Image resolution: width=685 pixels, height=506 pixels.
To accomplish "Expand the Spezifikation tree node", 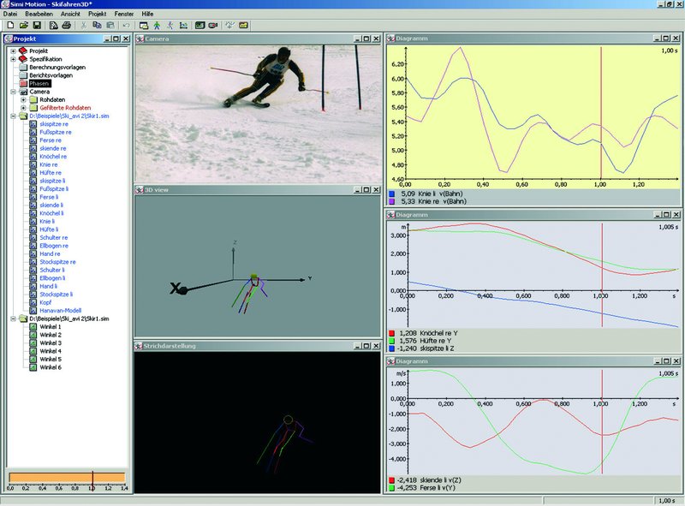I will pyautogui.click(x=13, y=58).
